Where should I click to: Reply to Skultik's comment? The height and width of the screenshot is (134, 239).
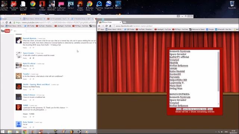coord(25,89)
